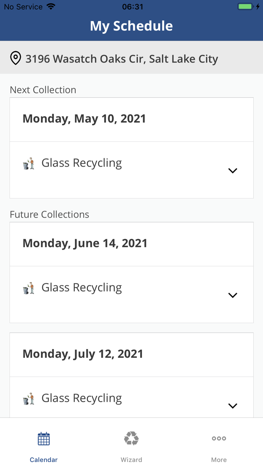
Task: Select the Future Collections heading
Action: (49, 214)
